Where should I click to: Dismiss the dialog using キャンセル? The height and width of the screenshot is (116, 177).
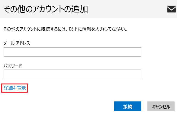tap(161, 106)
